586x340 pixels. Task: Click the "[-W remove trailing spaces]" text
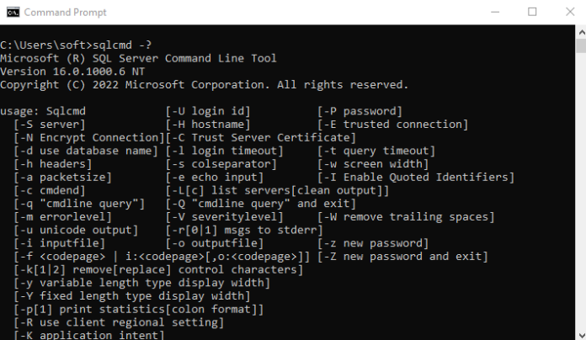(404, 216)
